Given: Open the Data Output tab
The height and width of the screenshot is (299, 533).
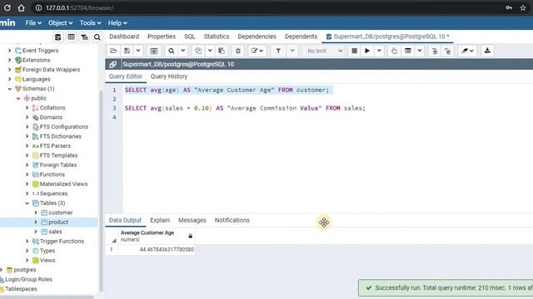Looking at the screenshot, I should pyautogui.click(x=125, y=220).
